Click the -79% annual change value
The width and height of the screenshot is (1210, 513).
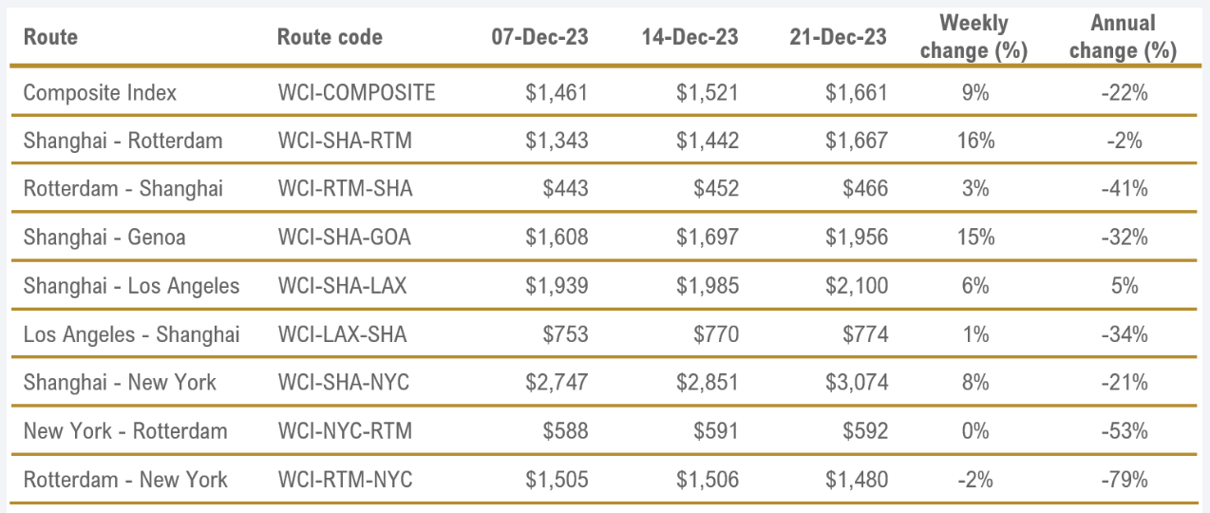1124,480
